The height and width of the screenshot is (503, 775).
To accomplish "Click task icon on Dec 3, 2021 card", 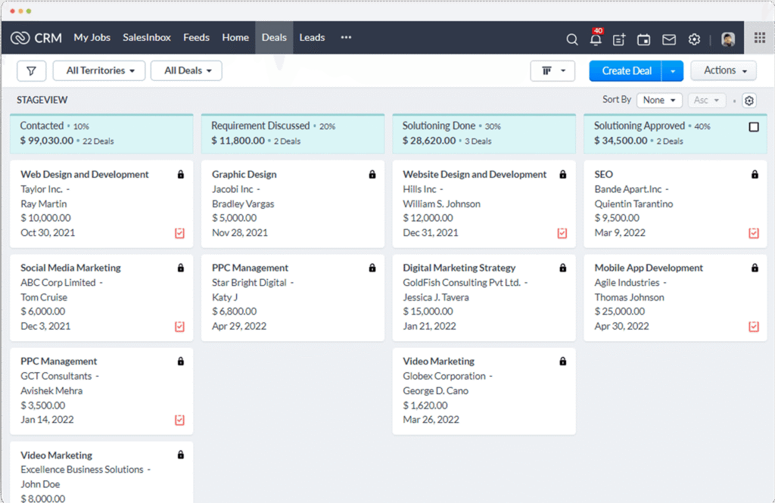I will 180,327.
